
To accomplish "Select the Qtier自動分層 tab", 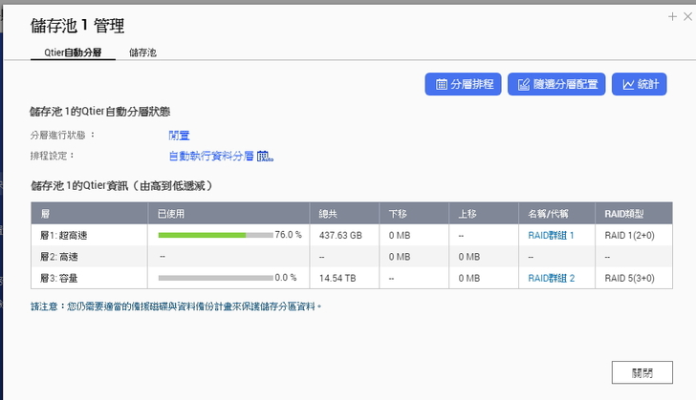I will click(73, 53).
